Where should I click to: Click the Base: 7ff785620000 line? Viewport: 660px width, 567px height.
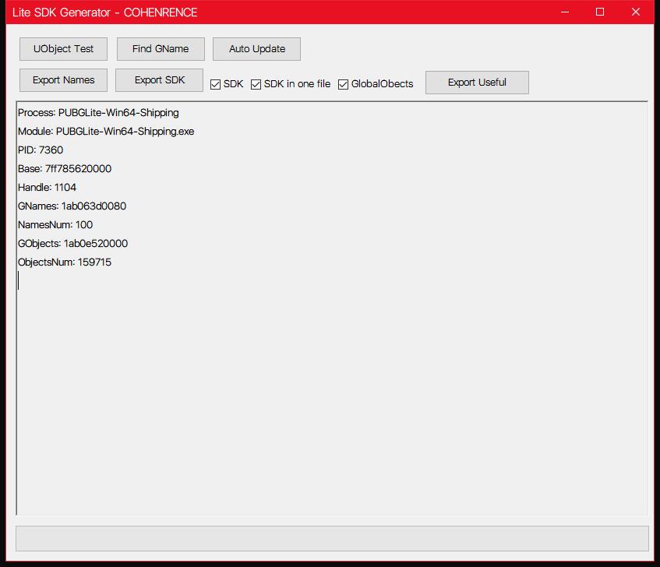[x=65, y=169]
